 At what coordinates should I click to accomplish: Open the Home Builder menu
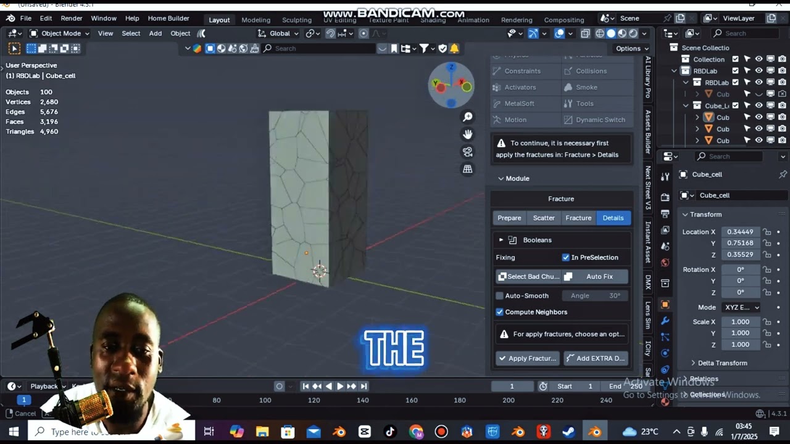pyautogui.click(x=168, y=18)
